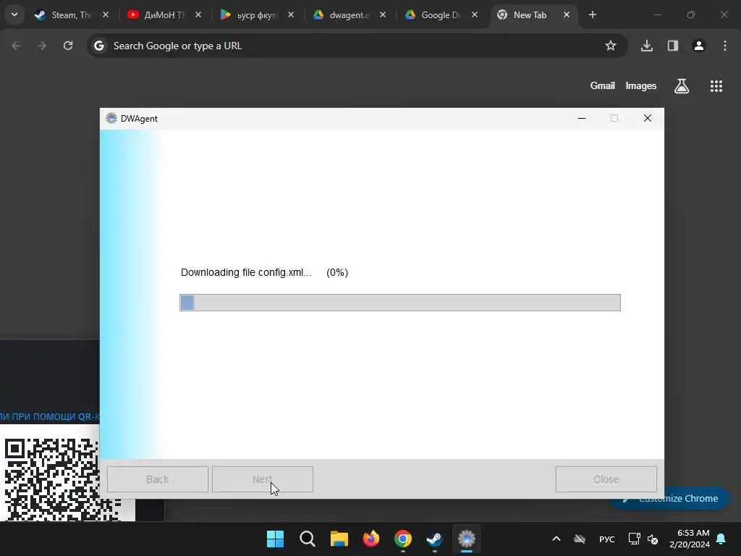This screenshot has height=556, width=741.
Task: Click the Close button in DWAgent installer
Action: (x=606, y=479)
